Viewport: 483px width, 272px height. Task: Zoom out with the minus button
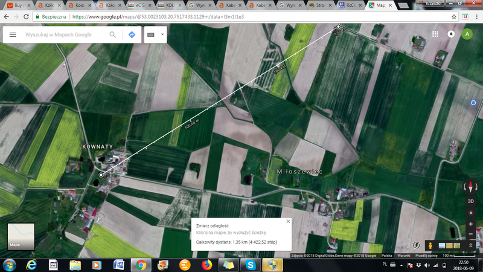click(471, 234)
